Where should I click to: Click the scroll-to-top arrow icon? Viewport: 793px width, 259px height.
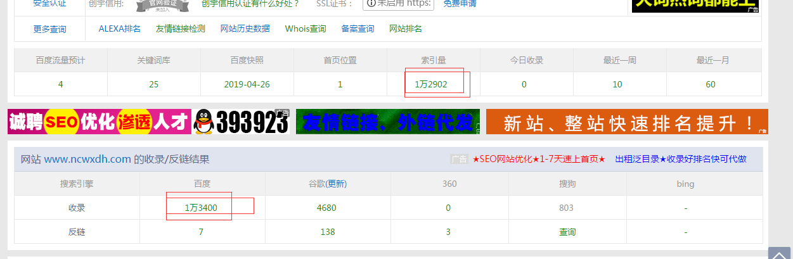(x=779, y=253)
